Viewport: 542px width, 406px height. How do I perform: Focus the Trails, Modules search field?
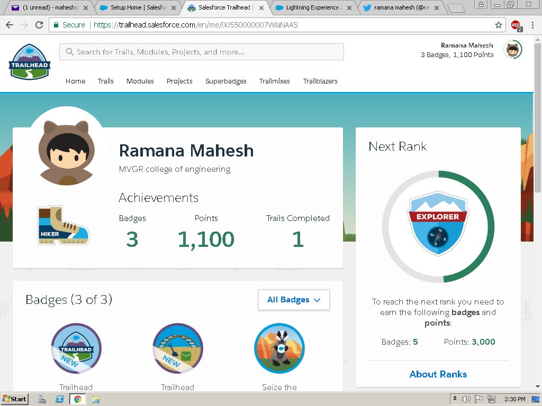(x=202, y=52)
